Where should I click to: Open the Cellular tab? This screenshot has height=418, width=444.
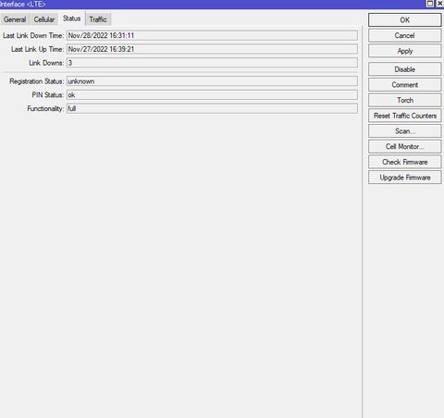pos(44,19)
